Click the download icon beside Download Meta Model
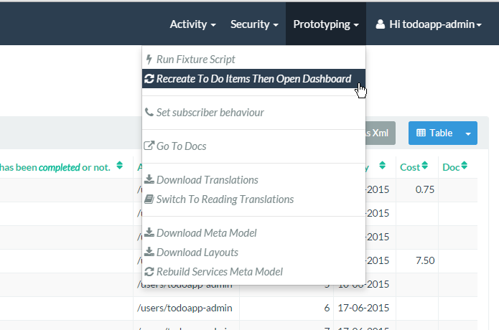Viewport: 499px width, 330px height. click(x=149, y=233)
